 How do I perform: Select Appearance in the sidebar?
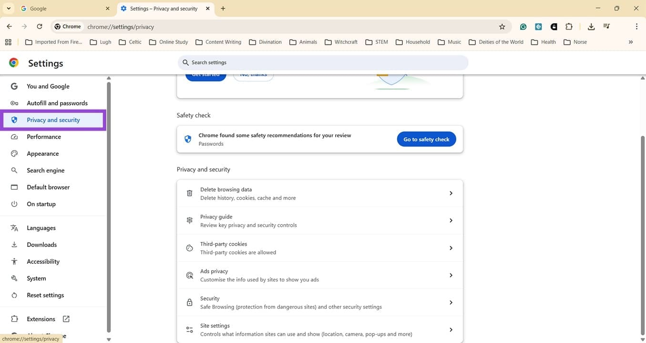pyautogui.click(x=43, y=153)
